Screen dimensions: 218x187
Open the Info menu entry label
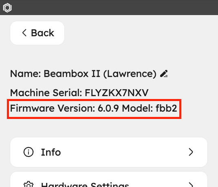51,152
